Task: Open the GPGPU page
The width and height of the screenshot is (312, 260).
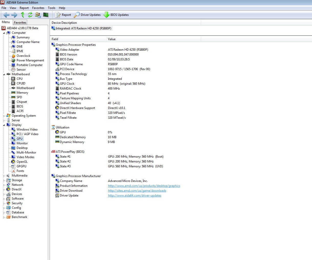Action: (21, 166)
